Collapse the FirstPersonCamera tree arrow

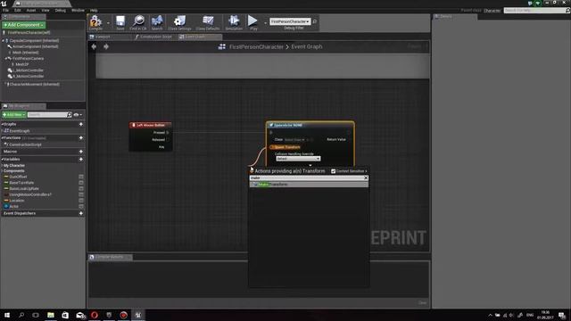pos(6,58)
